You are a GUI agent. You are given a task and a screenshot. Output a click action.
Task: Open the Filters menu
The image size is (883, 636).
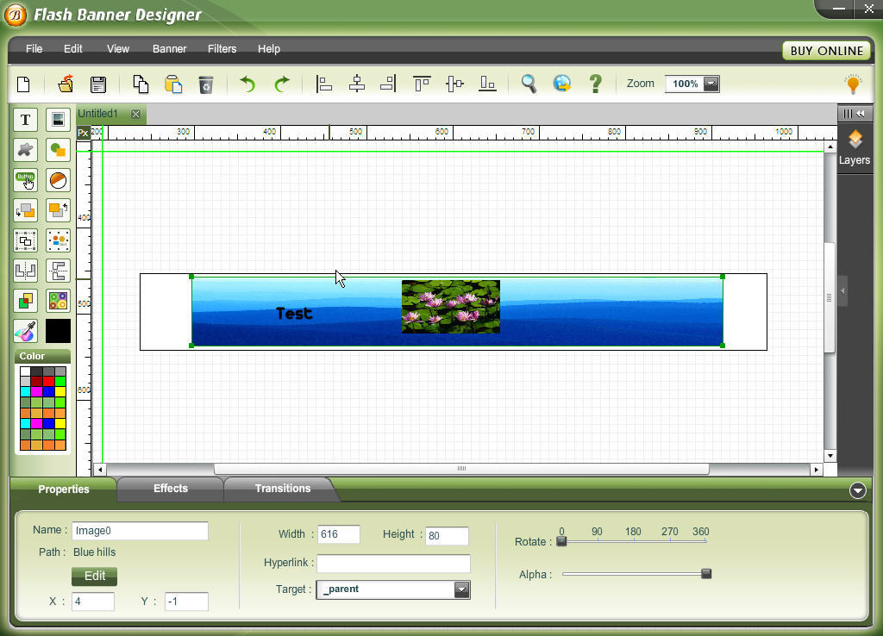[x=222, y=49]
